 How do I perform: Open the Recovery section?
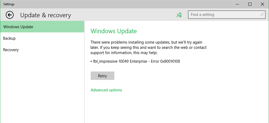point(42,50)
